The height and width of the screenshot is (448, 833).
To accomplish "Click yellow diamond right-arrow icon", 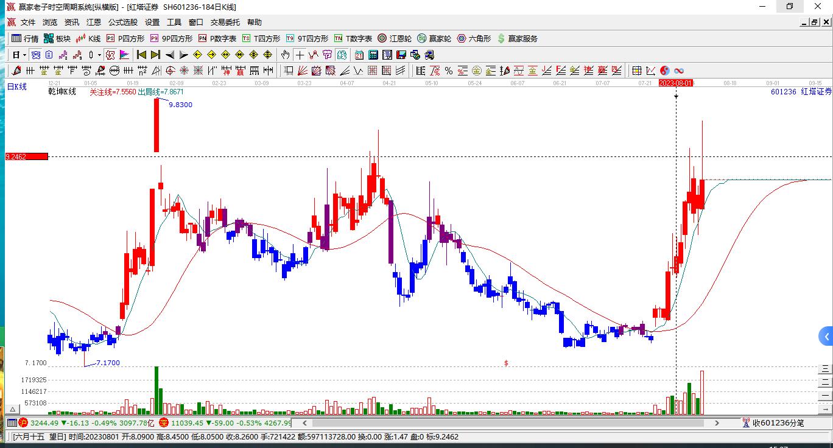I will [211, 55].
